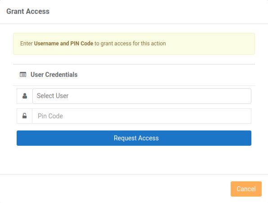
Task: Open the Select User dropdown
Action: (x=142, y=96)
